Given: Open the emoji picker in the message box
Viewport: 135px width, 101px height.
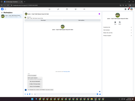Looking at the screenshot, I should click(x=97, y=94).
